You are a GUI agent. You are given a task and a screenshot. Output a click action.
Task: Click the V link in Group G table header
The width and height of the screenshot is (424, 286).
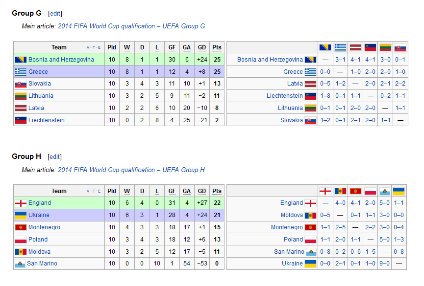[88, 47]
